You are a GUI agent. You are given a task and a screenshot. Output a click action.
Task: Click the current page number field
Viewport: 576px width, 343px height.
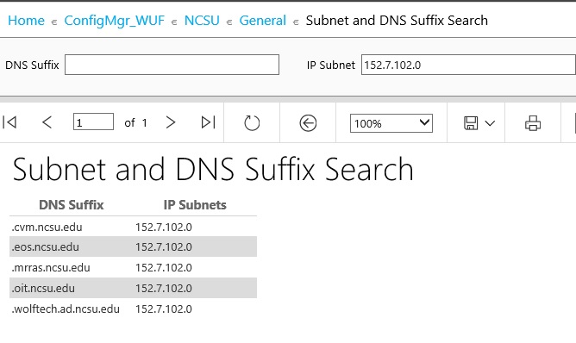tap(93, 122)
